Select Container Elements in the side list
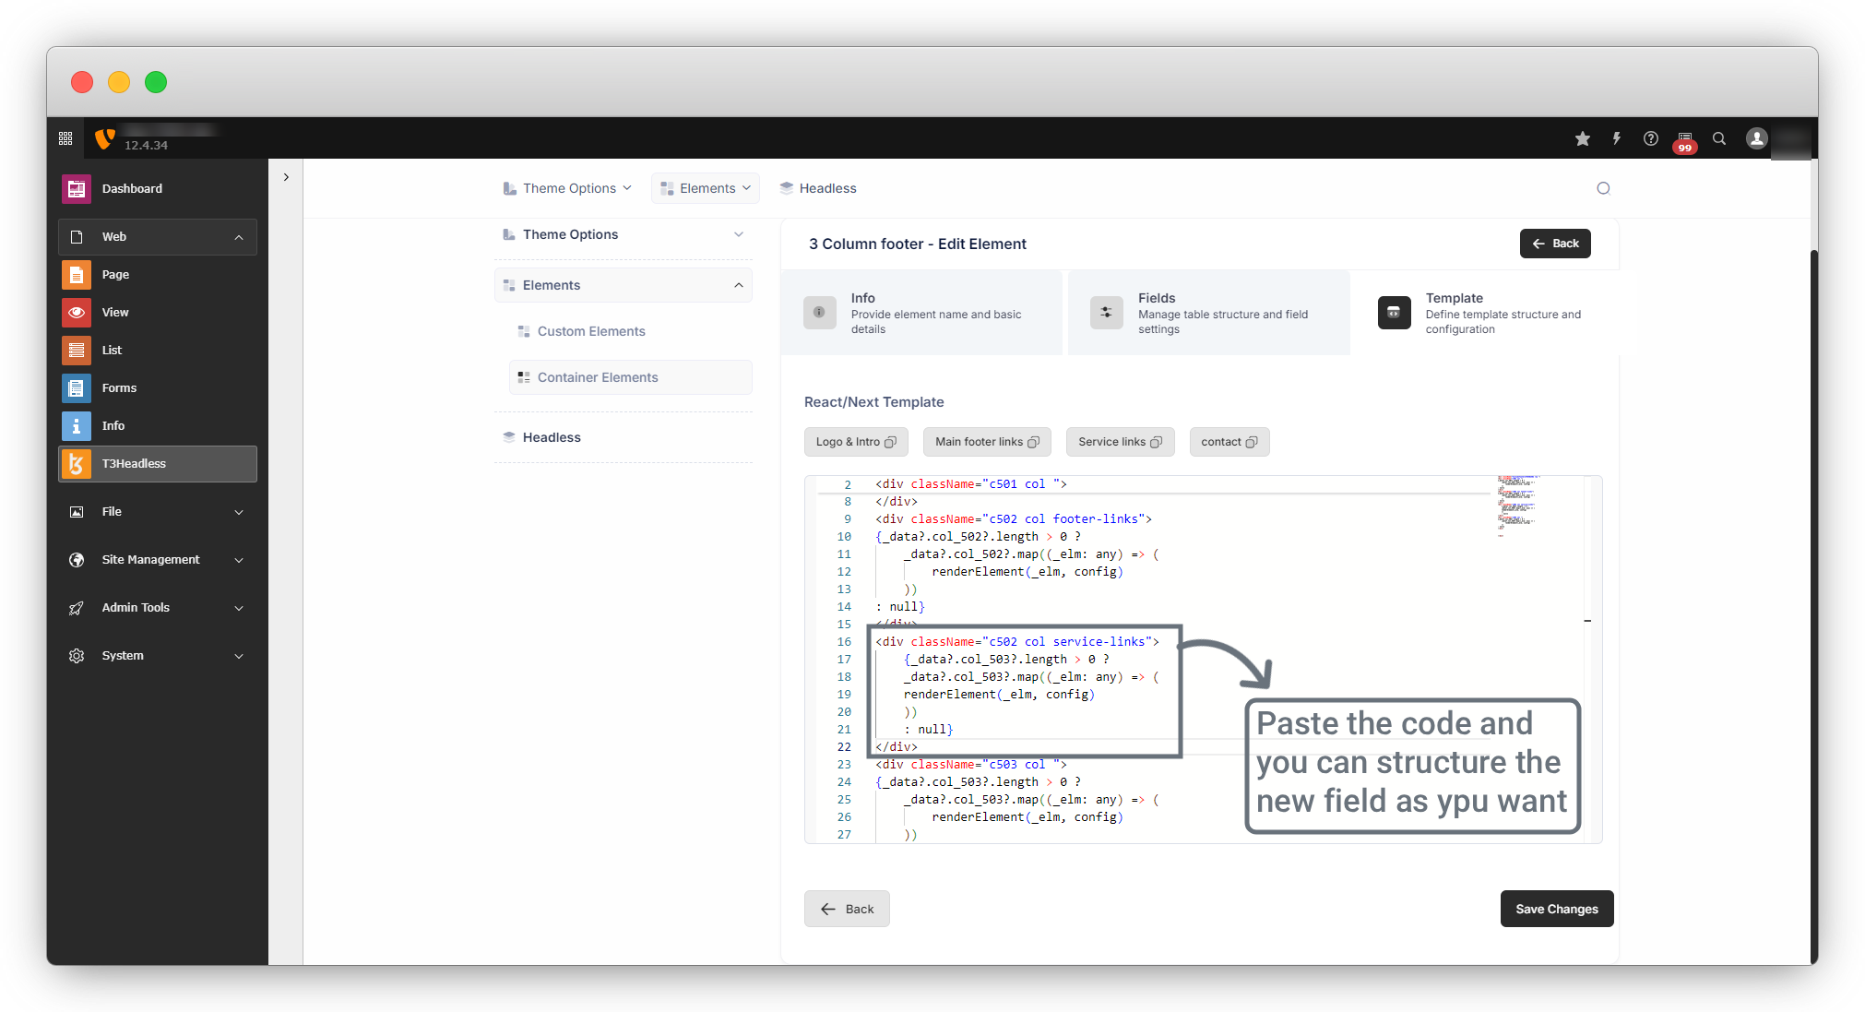The height and width of the screenshot is (1012, 1865). [598, 377]
